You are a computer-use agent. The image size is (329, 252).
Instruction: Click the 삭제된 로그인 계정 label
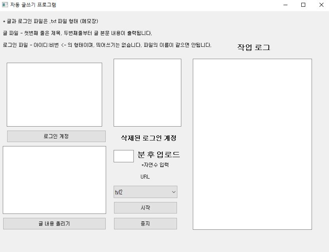tap(148, 138)
